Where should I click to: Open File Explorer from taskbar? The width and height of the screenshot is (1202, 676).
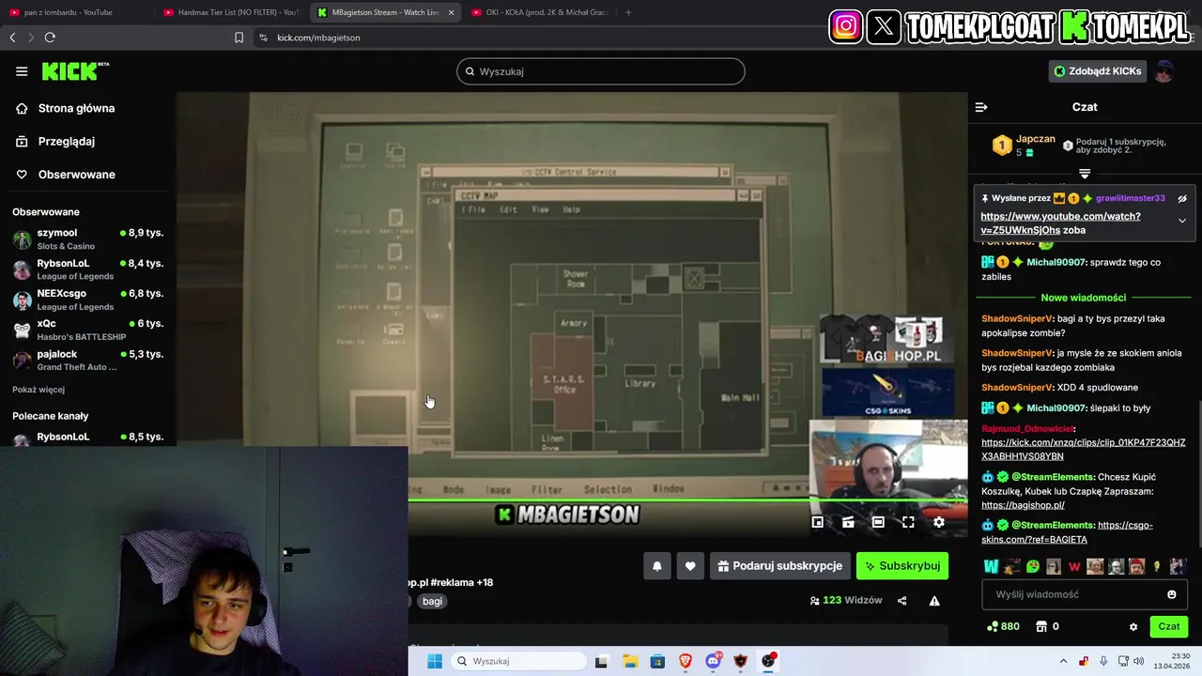[629, 661]
